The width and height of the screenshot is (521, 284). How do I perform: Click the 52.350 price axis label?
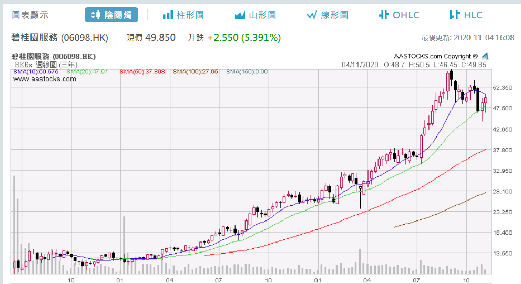point(503,88)
